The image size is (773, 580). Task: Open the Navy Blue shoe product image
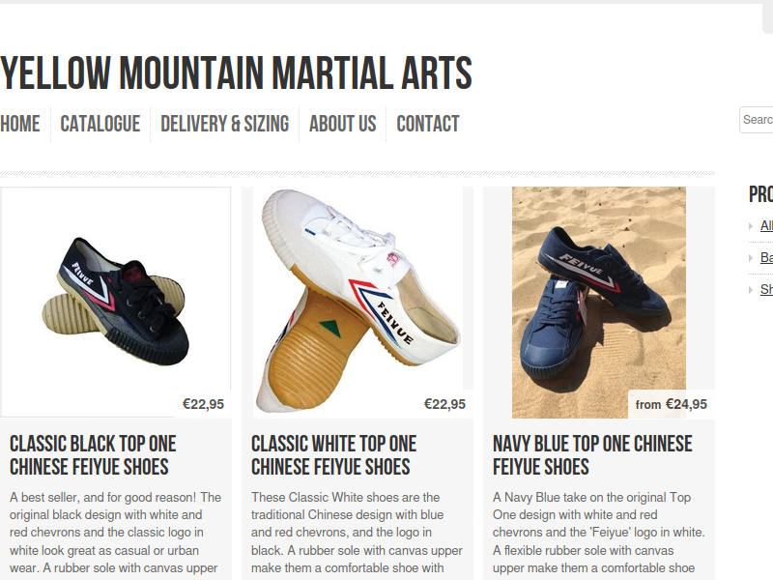(x=599, y=302)
